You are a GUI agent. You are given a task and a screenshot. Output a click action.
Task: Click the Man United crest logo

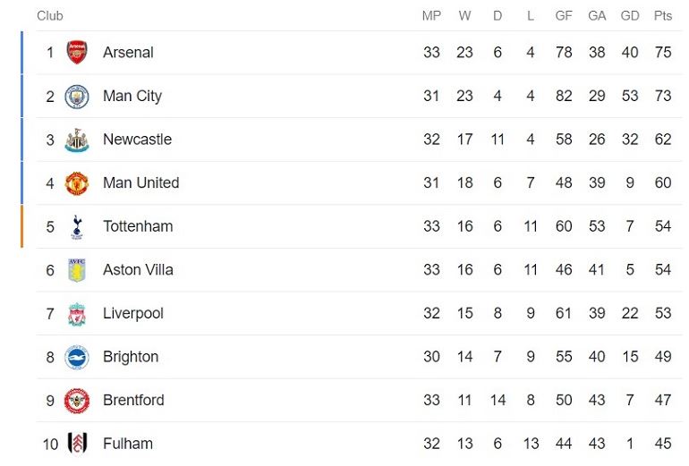pos(78,183)
